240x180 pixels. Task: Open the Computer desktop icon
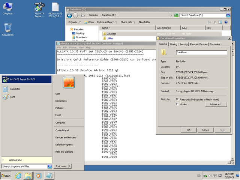(7, 8)
